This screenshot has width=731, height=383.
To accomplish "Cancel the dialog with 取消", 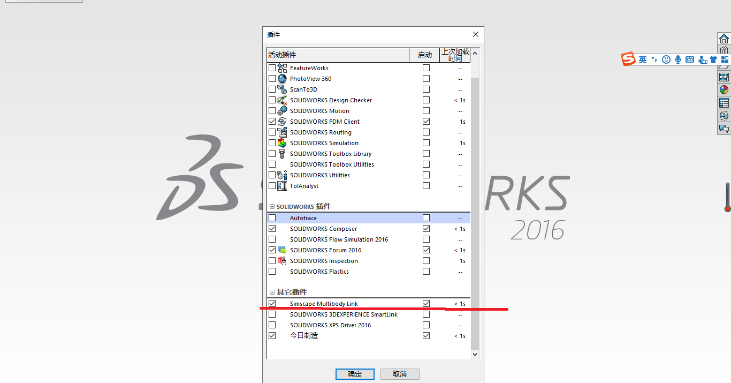I will coord(400,374).
